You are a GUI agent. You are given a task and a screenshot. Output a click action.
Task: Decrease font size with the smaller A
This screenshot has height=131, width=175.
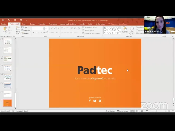55,28
